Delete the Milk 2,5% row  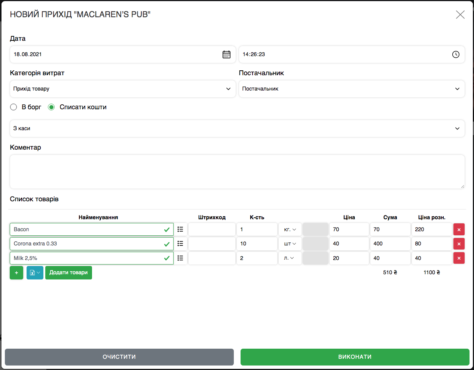tap(459, 258)
